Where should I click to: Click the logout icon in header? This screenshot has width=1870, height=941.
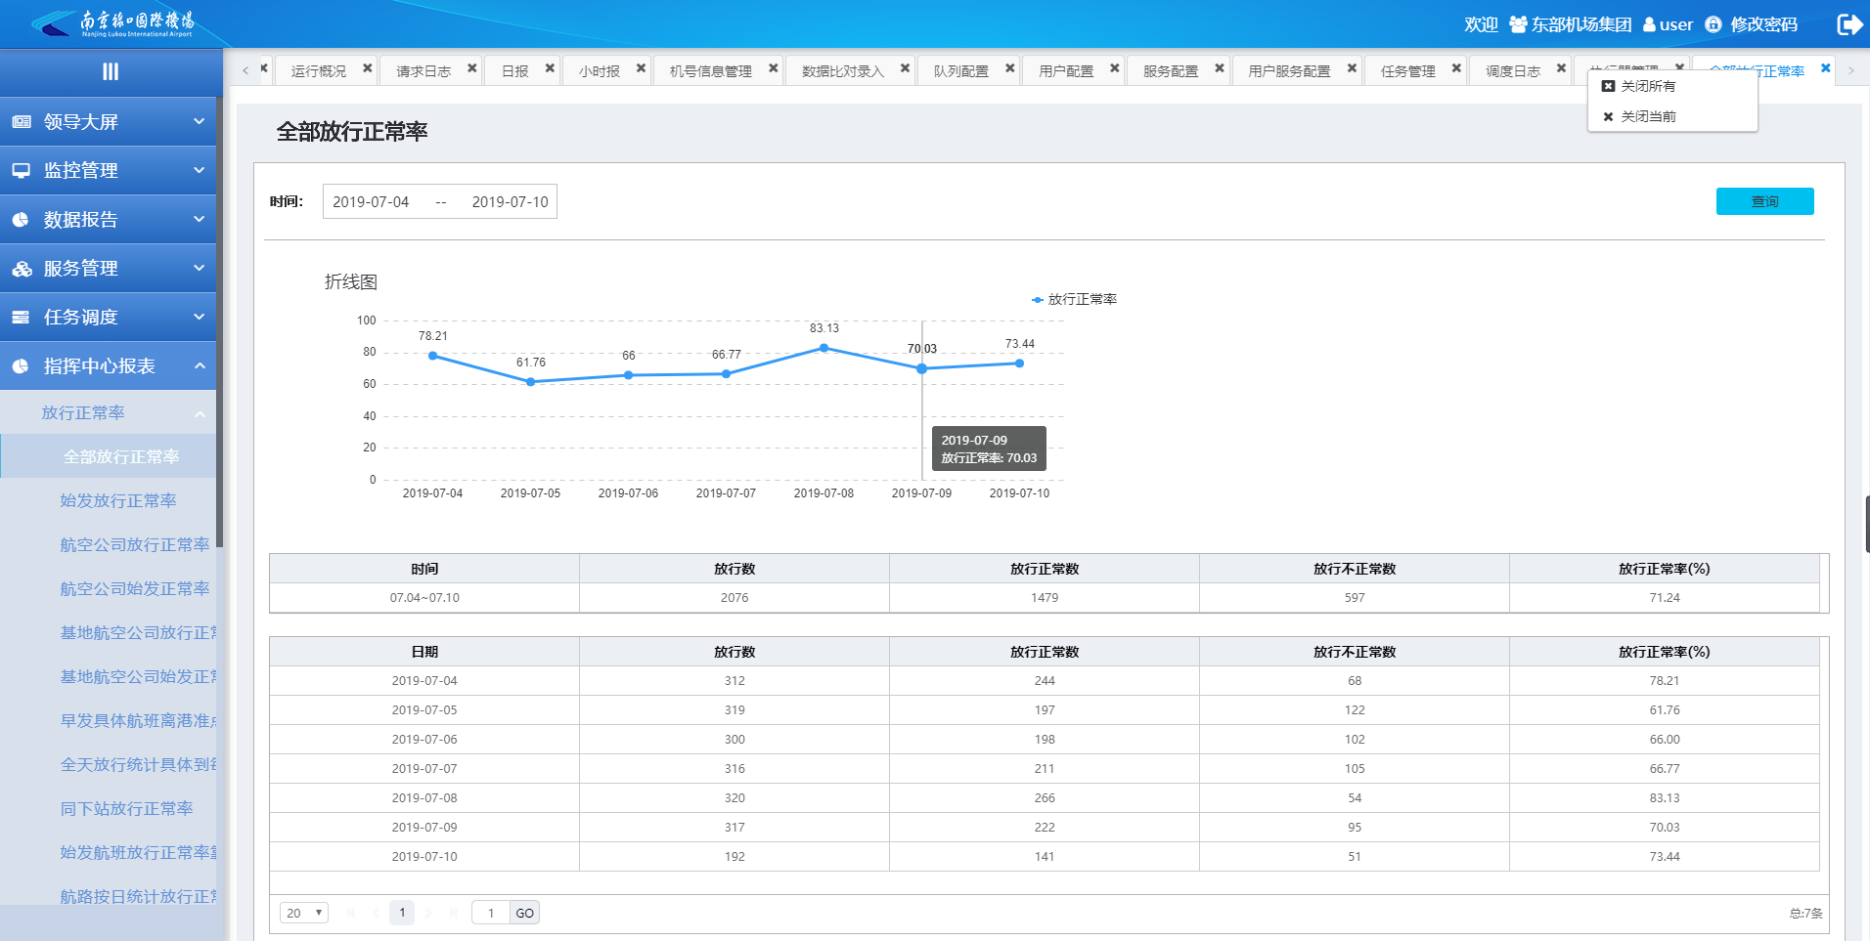[1848, 24]
